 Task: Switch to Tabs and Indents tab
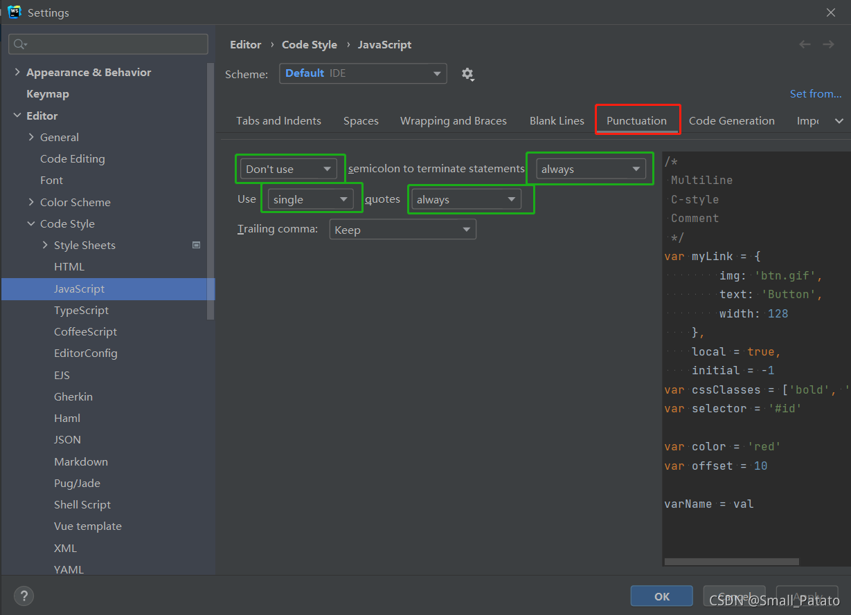point(278,120)
